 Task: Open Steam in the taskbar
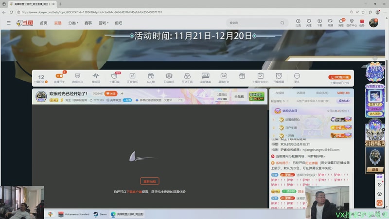coord(100,214)
